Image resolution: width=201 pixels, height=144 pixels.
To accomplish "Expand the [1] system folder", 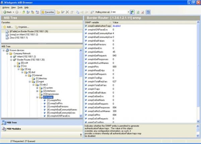I will (37, 88).
